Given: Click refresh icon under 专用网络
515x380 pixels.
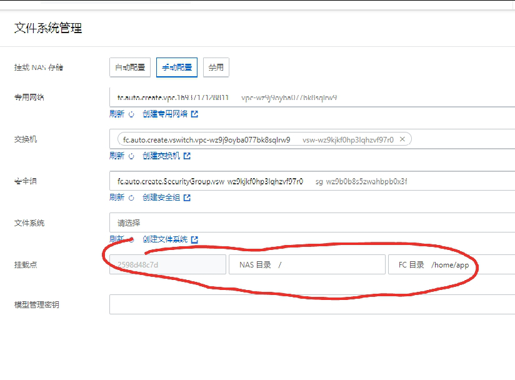Looking at the screenshot, I should pos(131,114).
